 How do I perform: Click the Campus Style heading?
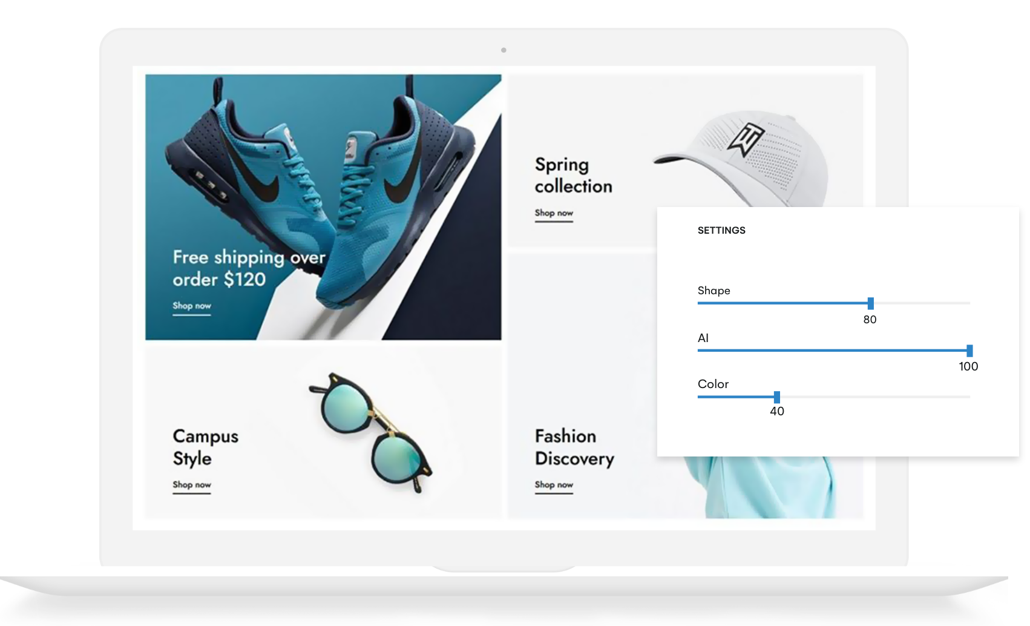[x=205, y=447]
